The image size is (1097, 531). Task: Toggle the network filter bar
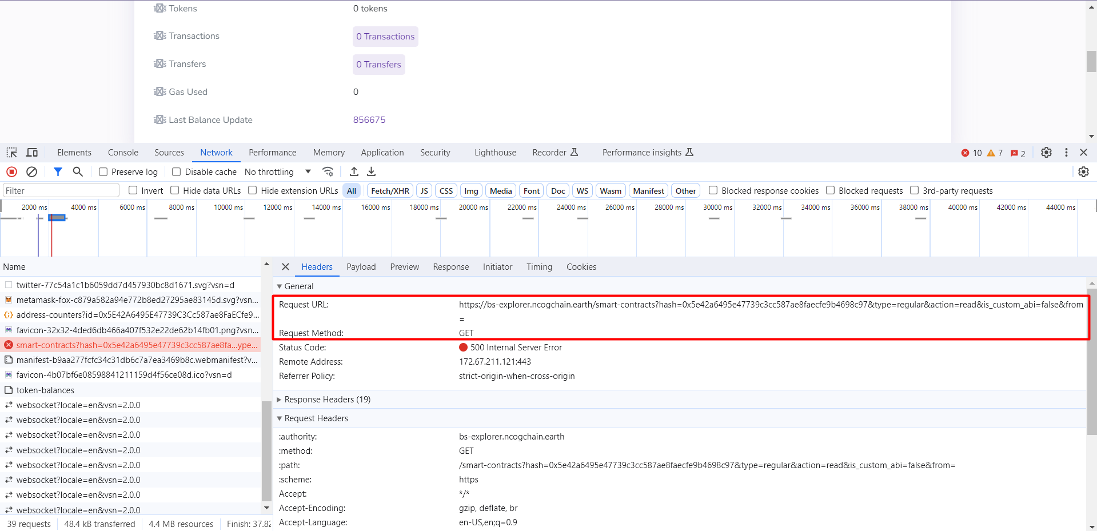[58, 171]
